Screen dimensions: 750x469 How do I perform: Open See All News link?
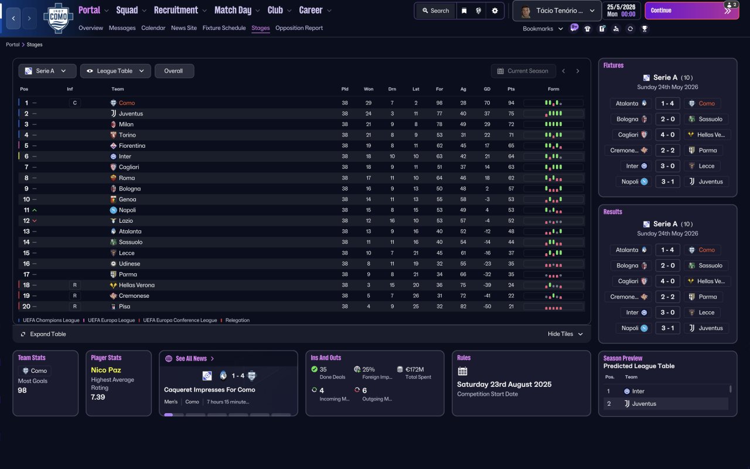click(195, 359)
